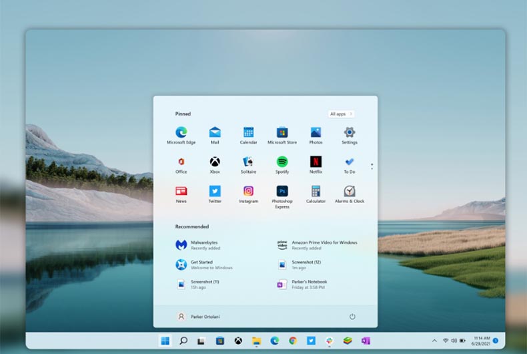The image size is (527, 354).
Task: Open Slack from the taskbar
Action: pyautogui.click(x=330, y=341)
